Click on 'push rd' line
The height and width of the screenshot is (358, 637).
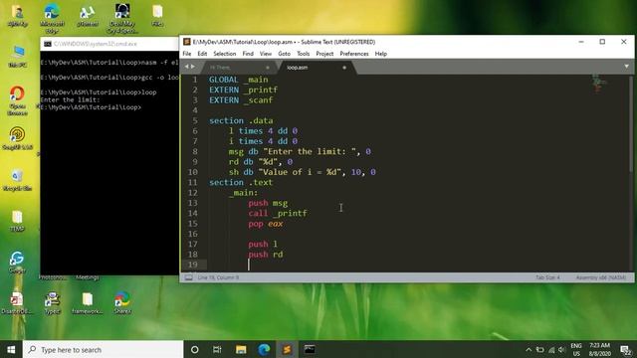pyautogui.click(x=266, y=255)
